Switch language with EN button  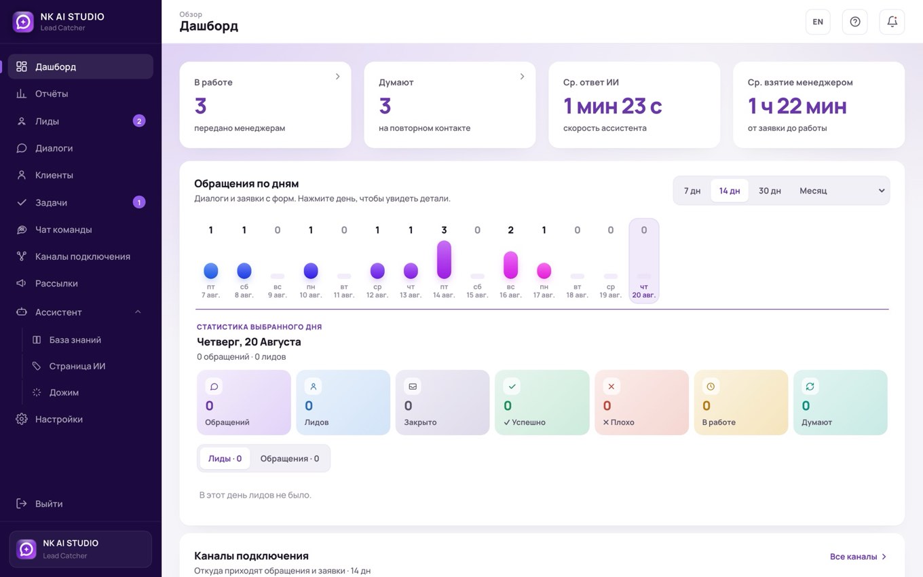pyautogui.click(x=818, y=22)
